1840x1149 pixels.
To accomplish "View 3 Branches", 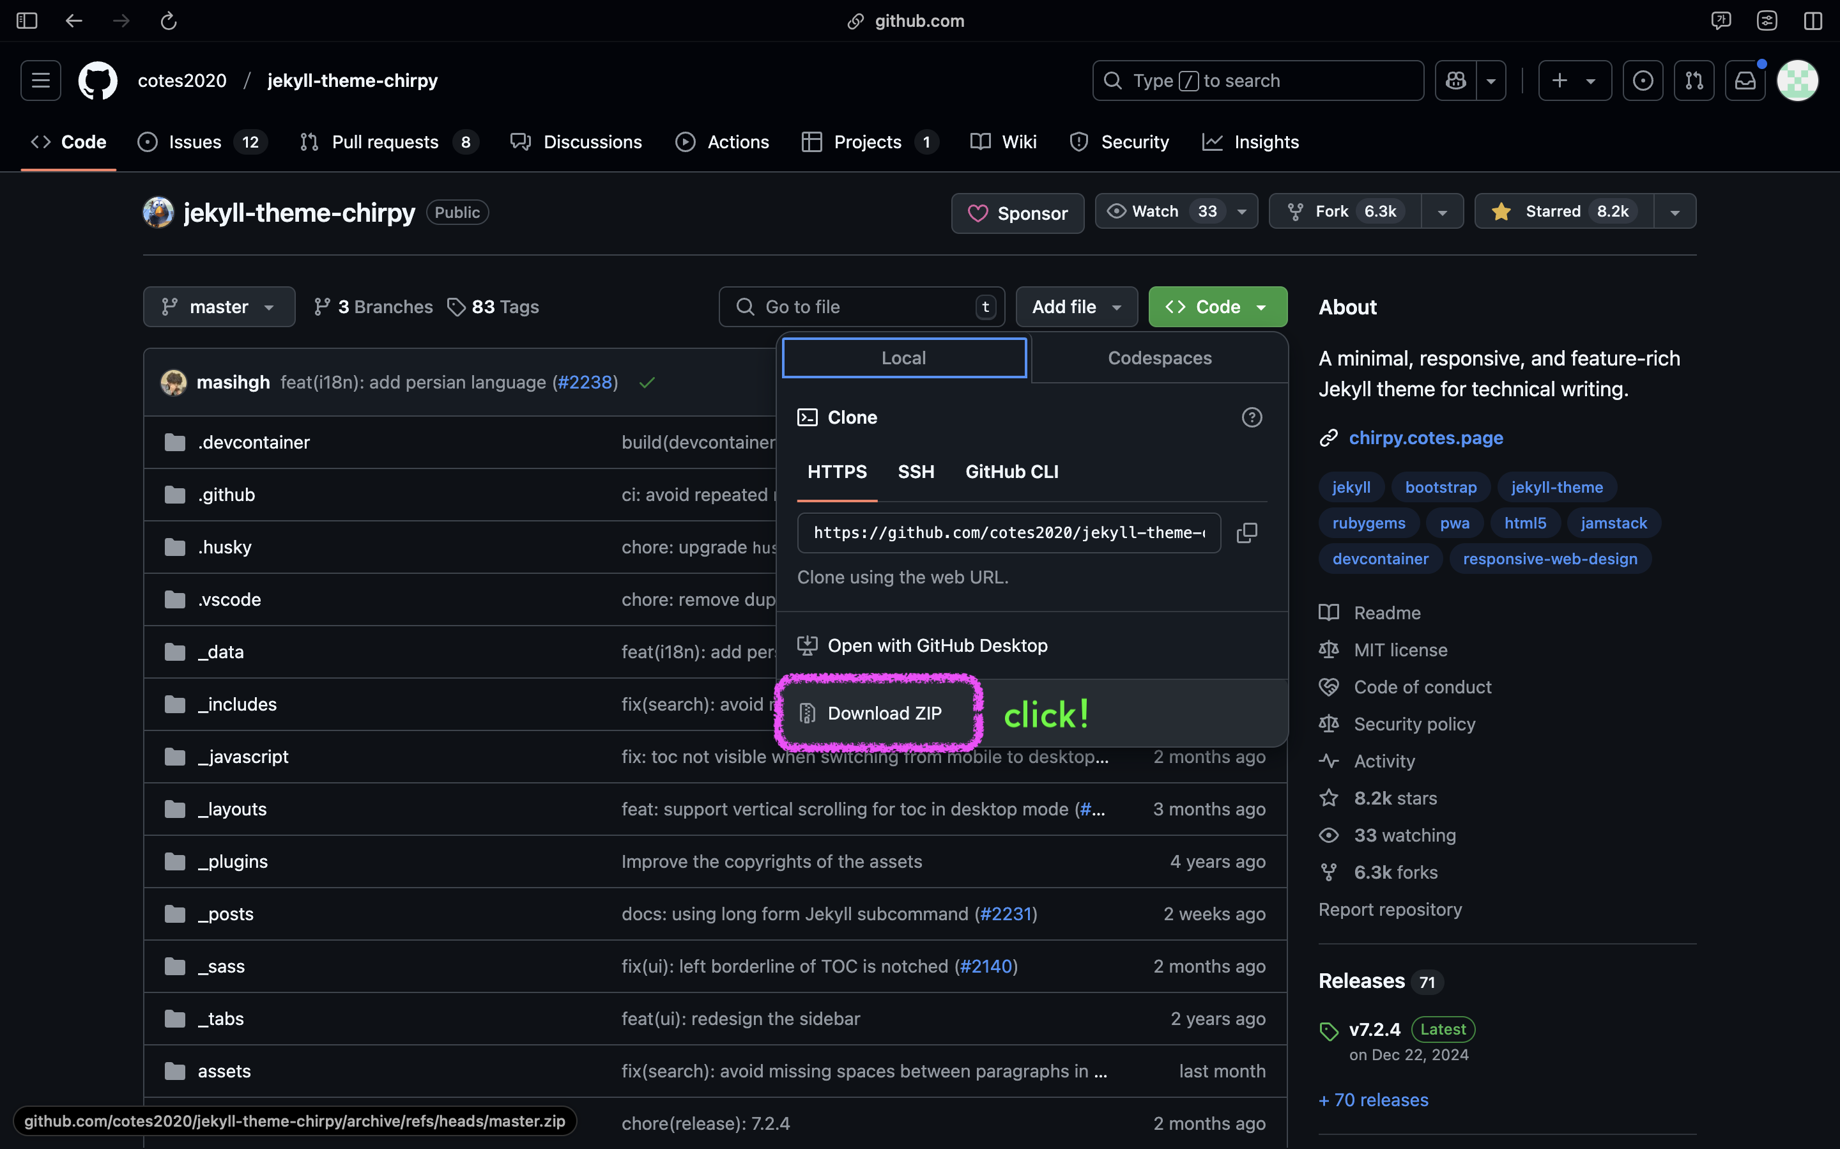I will [373, 307].
